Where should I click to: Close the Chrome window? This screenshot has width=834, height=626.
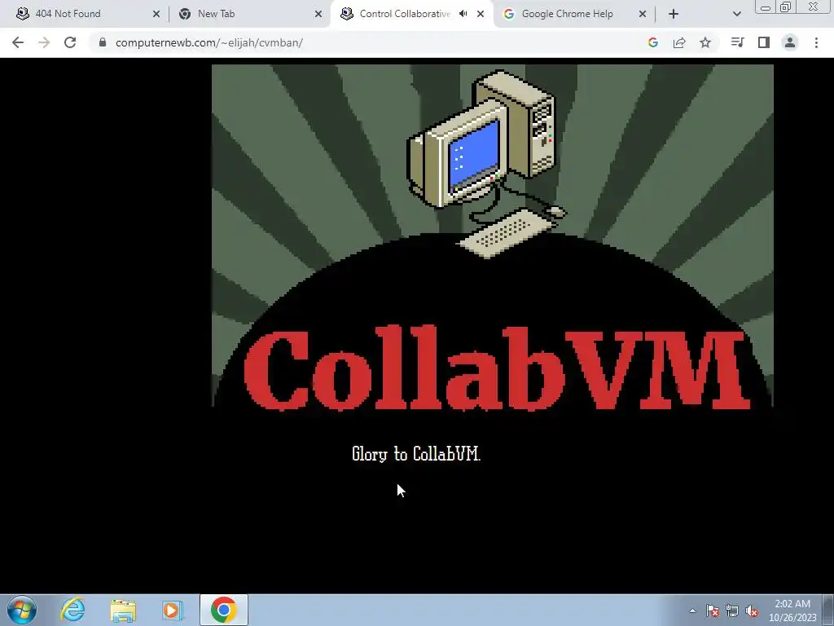[813, 7]
